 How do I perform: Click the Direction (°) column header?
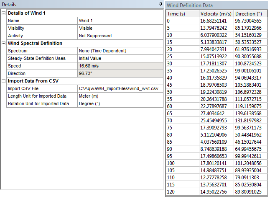pos(250,14)
